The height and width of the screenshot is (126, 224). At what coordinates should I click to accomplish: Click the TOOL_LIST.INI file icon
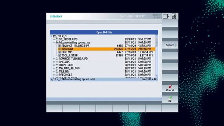[59, 55]
